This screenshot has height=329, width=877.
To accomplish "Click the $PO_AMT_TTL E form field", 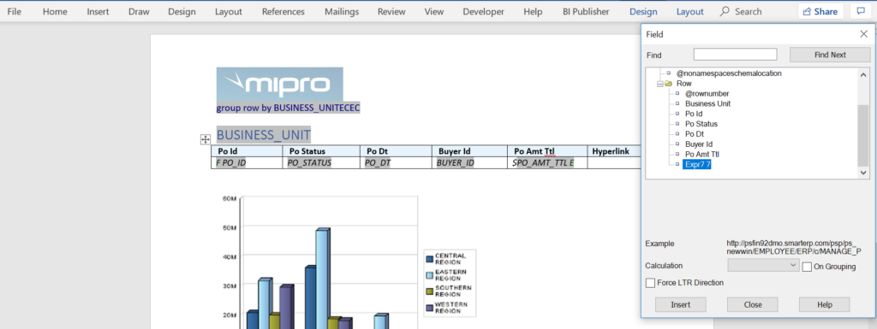I will pos(543,163).
